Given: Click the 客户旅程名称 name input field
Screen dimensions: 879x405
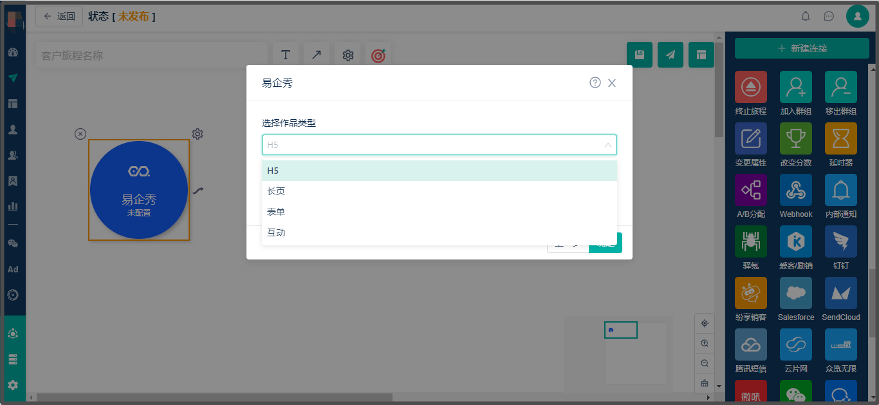Looking at the screenshot, I should (151, 55).
